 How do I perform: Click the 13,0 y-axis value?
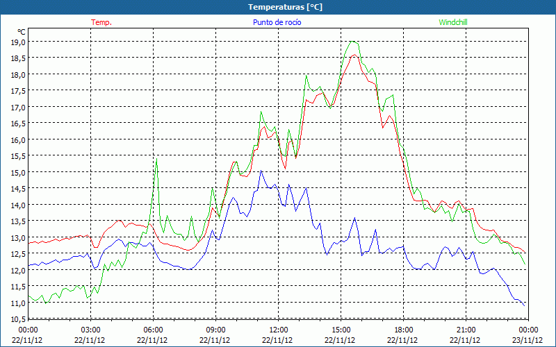[19, 237]
